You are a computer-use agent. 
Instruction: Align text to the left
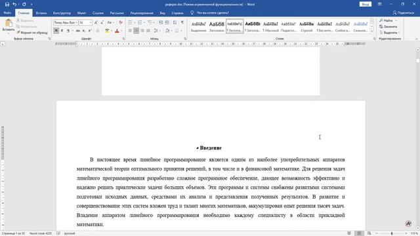tap(130, 31)
